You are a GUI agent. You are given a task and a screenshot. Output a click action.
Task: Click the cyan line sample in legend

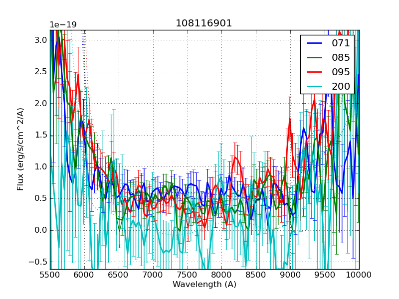click(314, 87)
